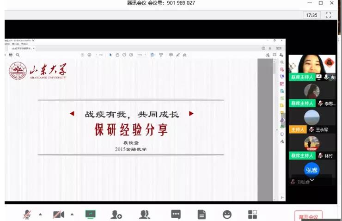Viewport: 342px width, 221px height.
Task: Click the 林竹 participant name
Action: click(x=329, y=156)
